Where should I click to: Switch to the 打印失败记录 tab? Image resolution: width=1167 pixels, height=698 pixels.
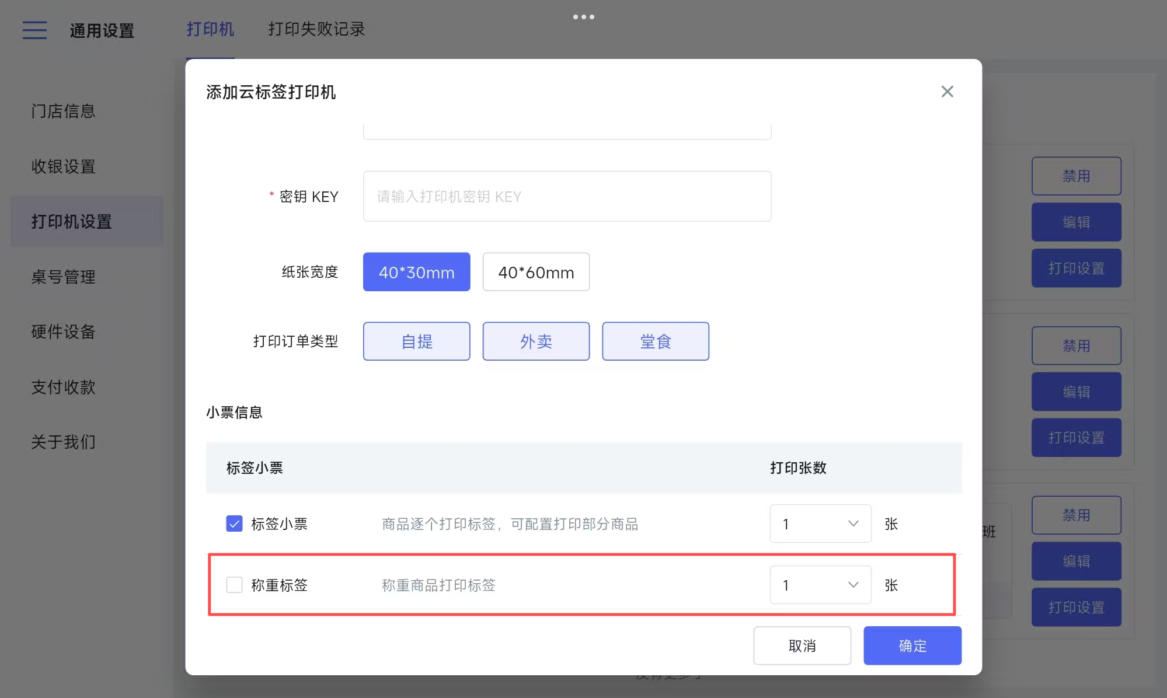click(316, 29)
